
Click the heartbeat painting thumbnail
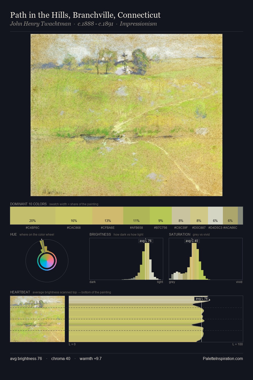click(x=37, y=319)
